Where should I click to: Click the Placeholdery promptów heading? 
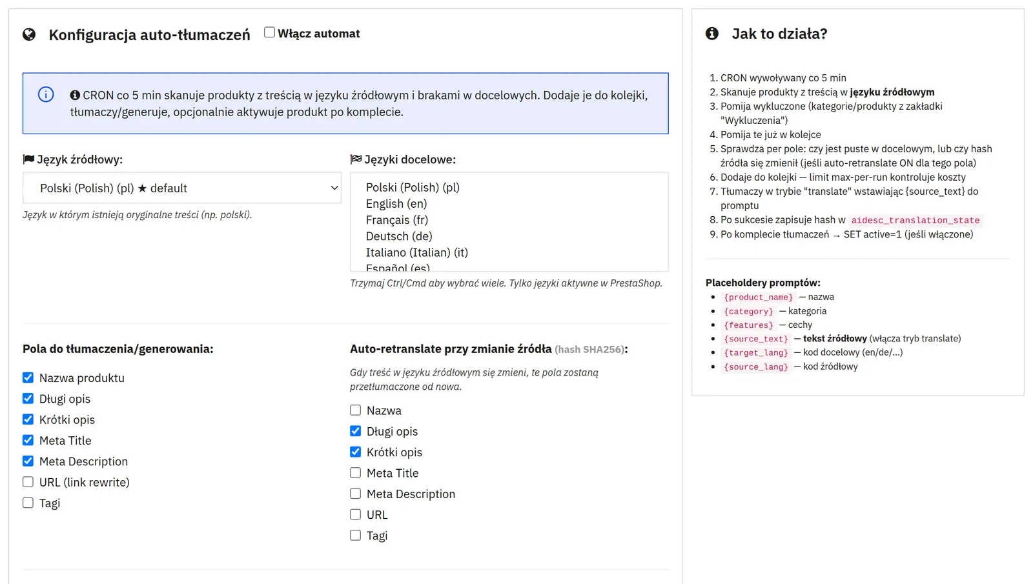[763, 283]
